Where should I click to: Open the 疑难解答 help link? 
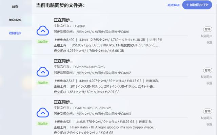174,5
